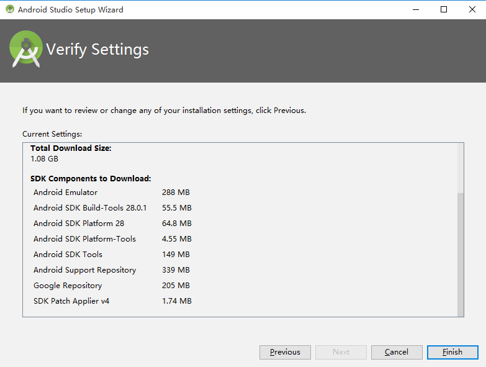Go back with the Previous button
The height and width of the screenshot is (367, 486).
pyautogui.click(x=285, y=352)
